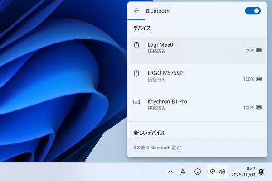272x181 pixels.
Task: Click the round J tray icon
Action: 198,171
